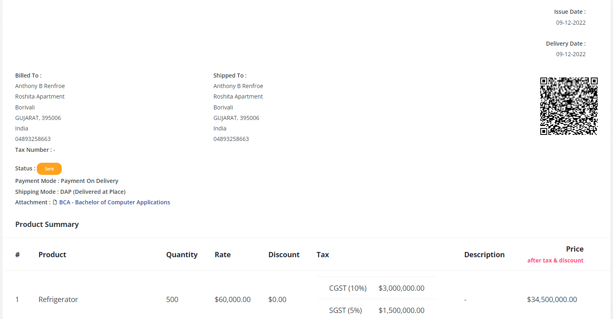Click the phone number under Billed To

click(x=33, y=139)
